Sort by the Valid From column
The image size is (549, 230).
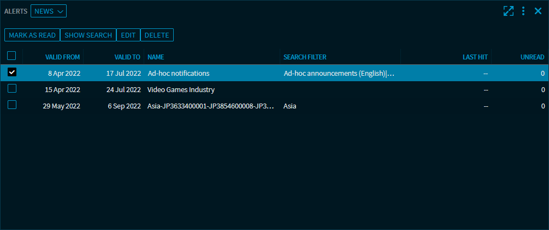click(x=63, y=57)
